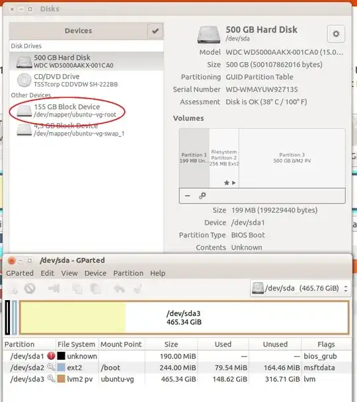Click the 148.62 GiB used value
This screenshot has width=357, height=402.
click(229, 379)
